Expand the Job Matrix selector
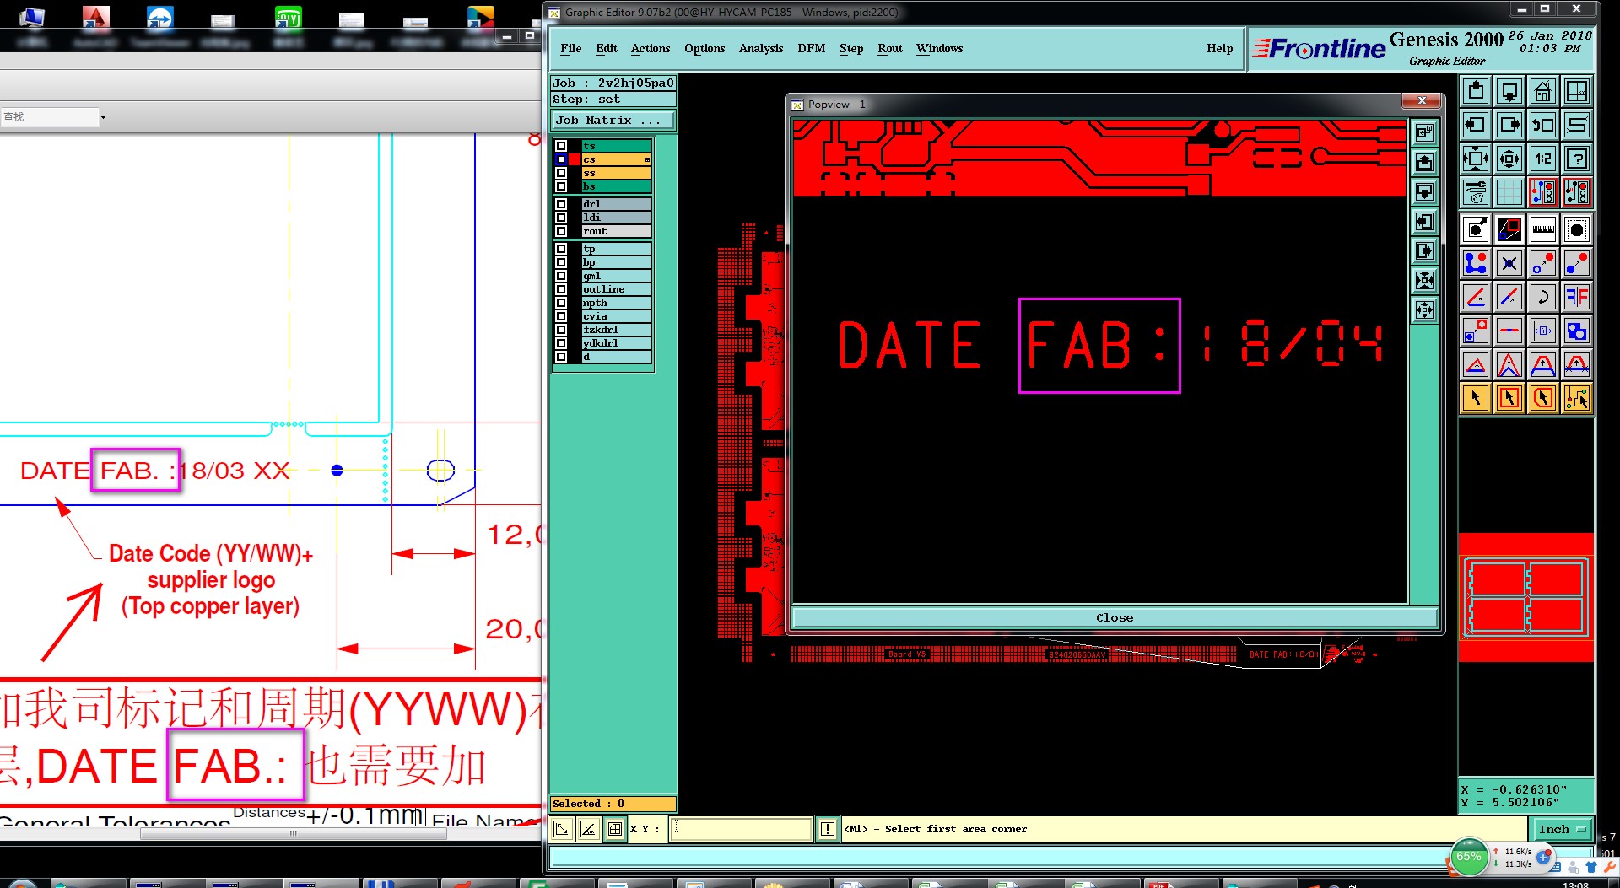Viewport: 1620px width, 888px height. click(x=613, y=121)
